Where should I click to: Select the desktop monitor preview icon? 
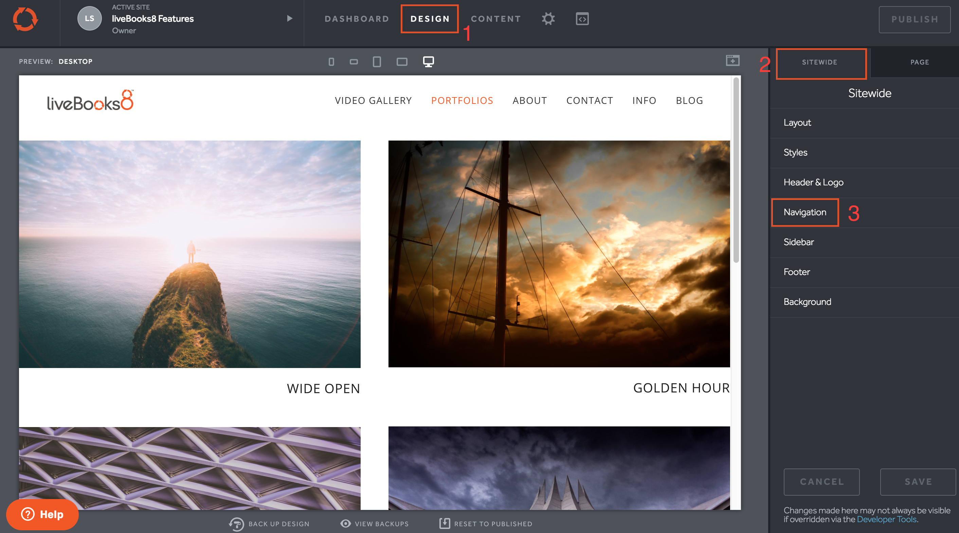pyautogui.click(x=428, y=62)
